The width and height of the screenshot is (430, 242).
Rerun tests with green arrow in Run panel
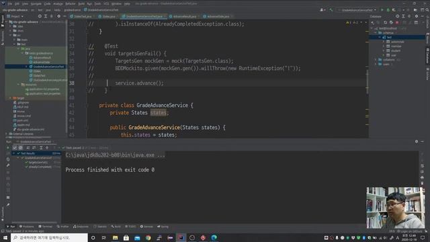[x=8, y=148]
